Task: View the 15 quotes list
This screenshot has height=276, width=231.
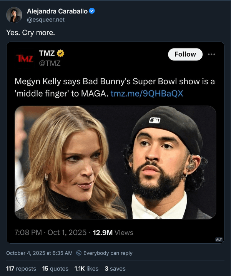Action: pyautogui.click(x=55, y=269)
